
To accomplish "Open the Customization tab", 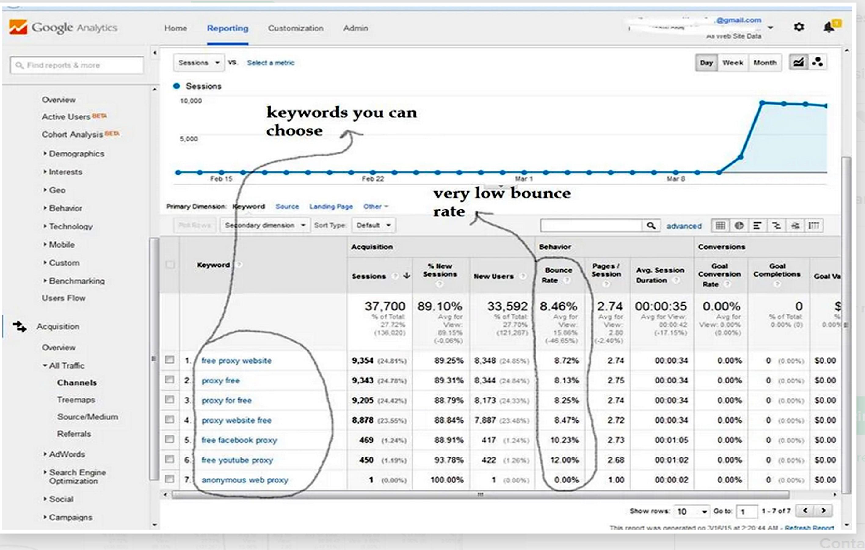I will [295, 28].
